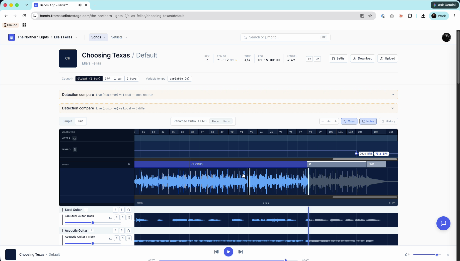Viewport: 460px width, 261px height.
Task: Mute the Acoustic Guitar 1 Track
Action: [117, 238]
